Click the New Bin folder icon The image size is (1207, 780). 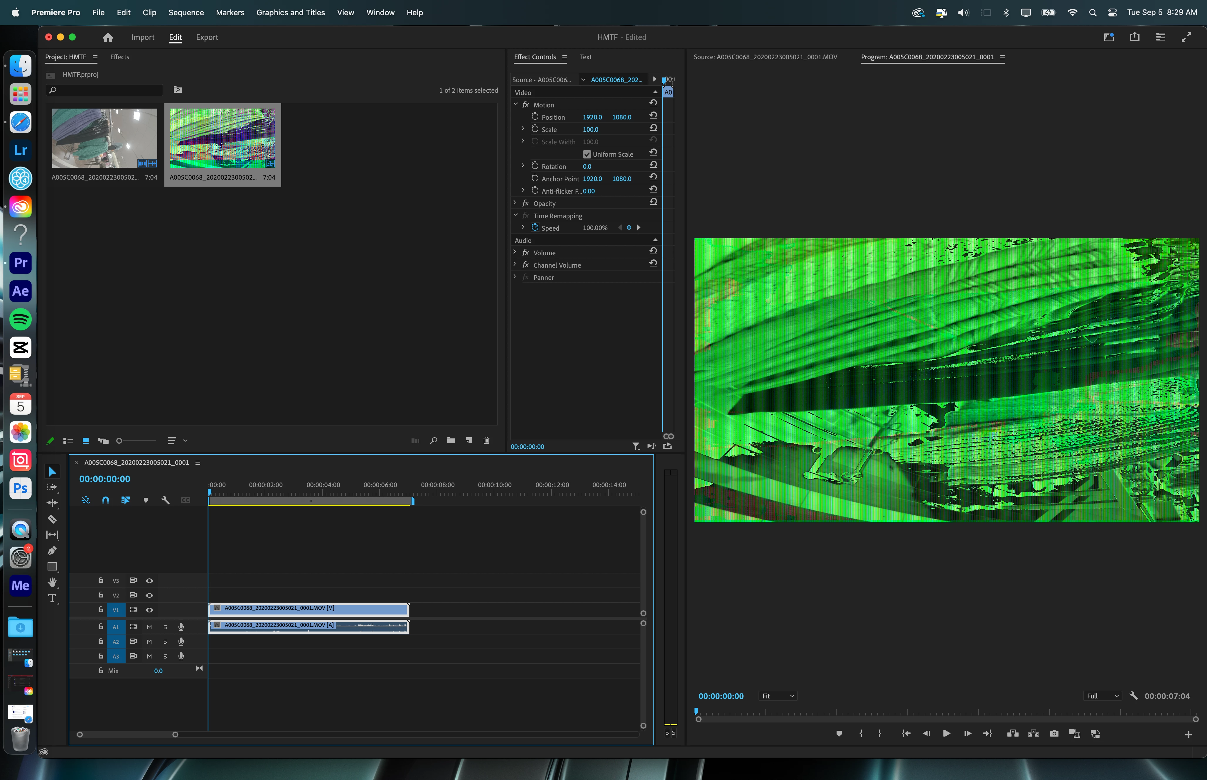[x=451, y=440]
